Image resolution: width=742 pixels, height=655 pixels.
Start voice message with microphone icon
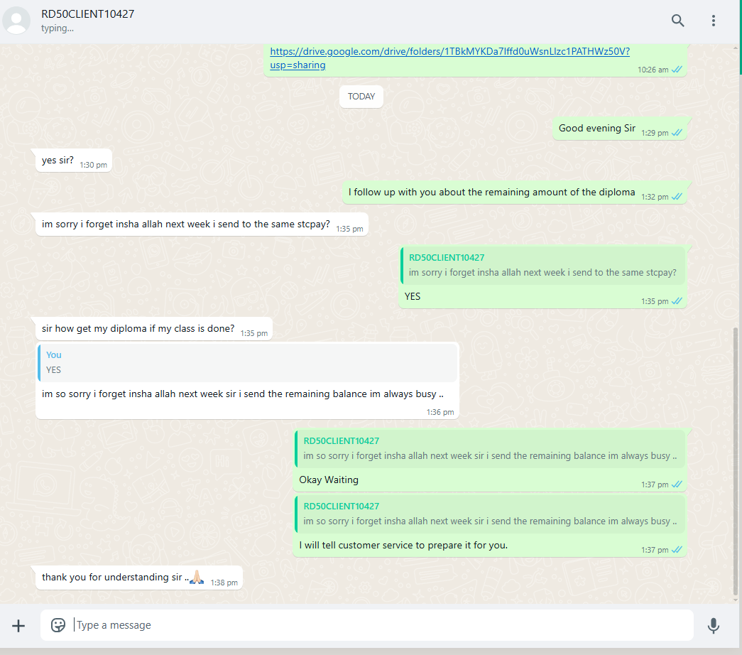point(713,626)
